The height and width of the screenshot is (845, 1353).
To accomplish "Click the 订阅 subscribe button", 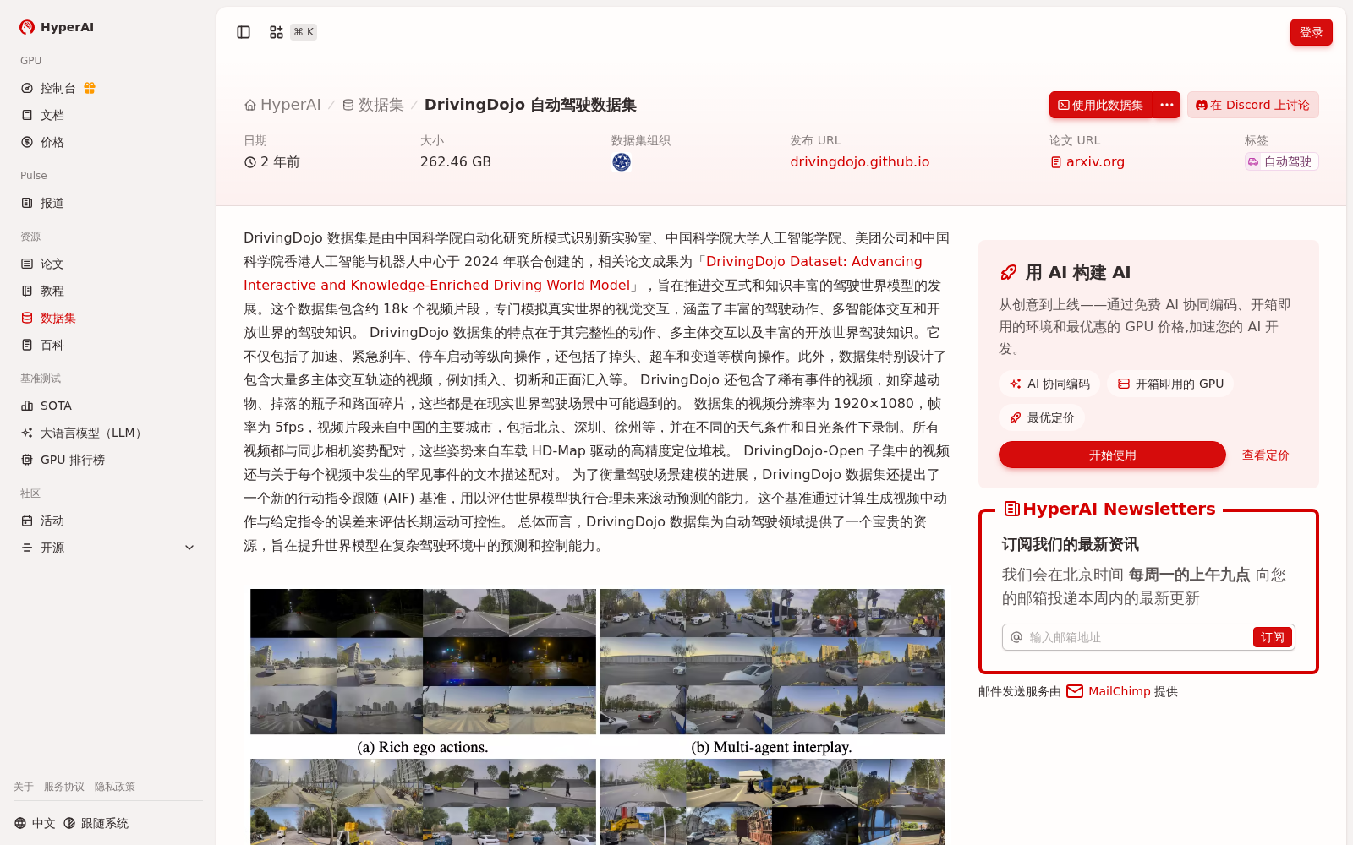I will coord(1272,637).
